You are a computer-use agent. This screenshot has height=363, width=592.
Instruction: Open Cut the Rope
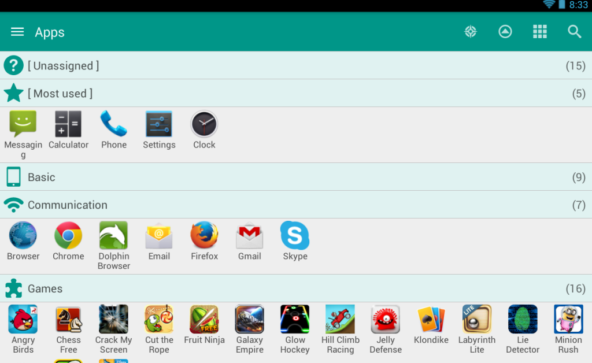[x=159, y=329]
